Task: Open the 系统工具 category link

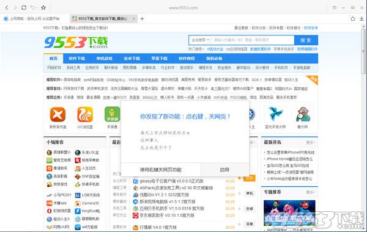Action: coord(73,68)
